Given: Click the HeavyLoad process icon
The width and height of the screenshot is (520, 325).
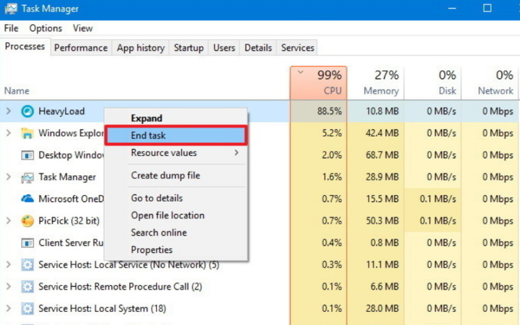Looking at the screenshot, I should pos(27,111).
